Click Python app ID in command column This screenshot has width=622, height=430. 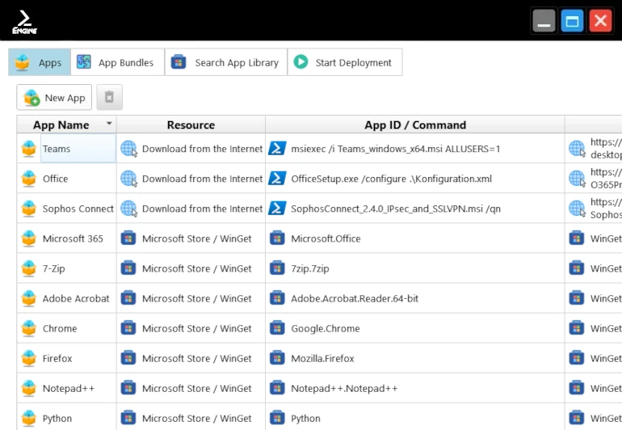(x=305, y=418)
